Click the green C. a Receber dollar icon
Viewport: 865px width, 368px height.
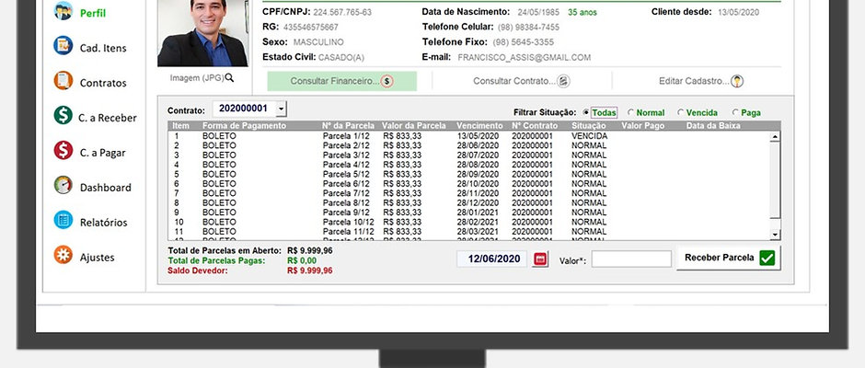click(63, 115)
